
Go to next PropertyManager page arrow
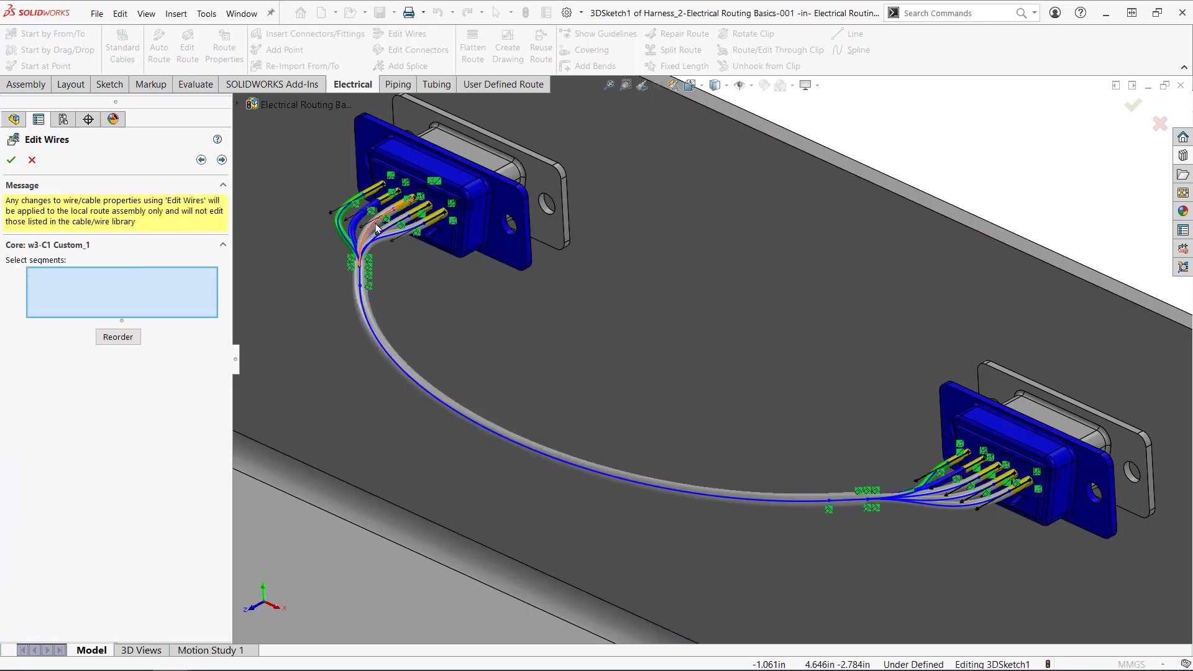[222, 160]
